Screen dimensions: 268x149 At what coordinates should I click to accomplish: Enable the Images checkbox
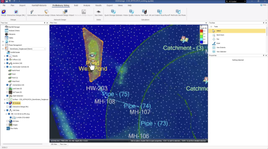[7, 125]
